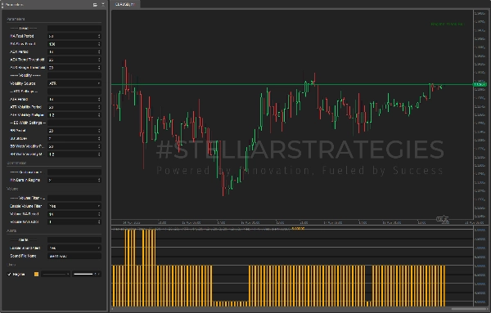Open the Volatility Source dropdown

(74, 83)
